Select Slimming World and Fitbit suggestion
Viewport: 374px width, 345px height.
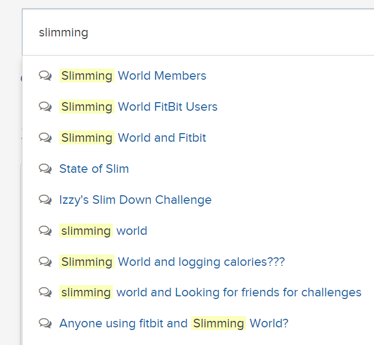coord(133,138)
